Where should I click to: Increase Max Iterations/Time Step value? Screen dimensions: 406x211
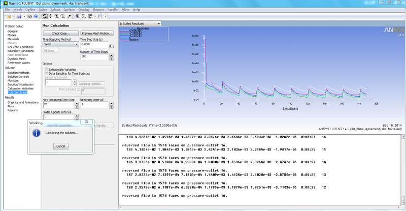click(77, 104)
